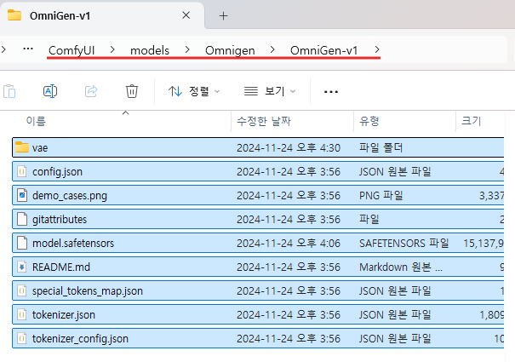Click the README.md markdown icon
Screen dimensions: 515x362
pyautogui.click(x=21, y=267)
